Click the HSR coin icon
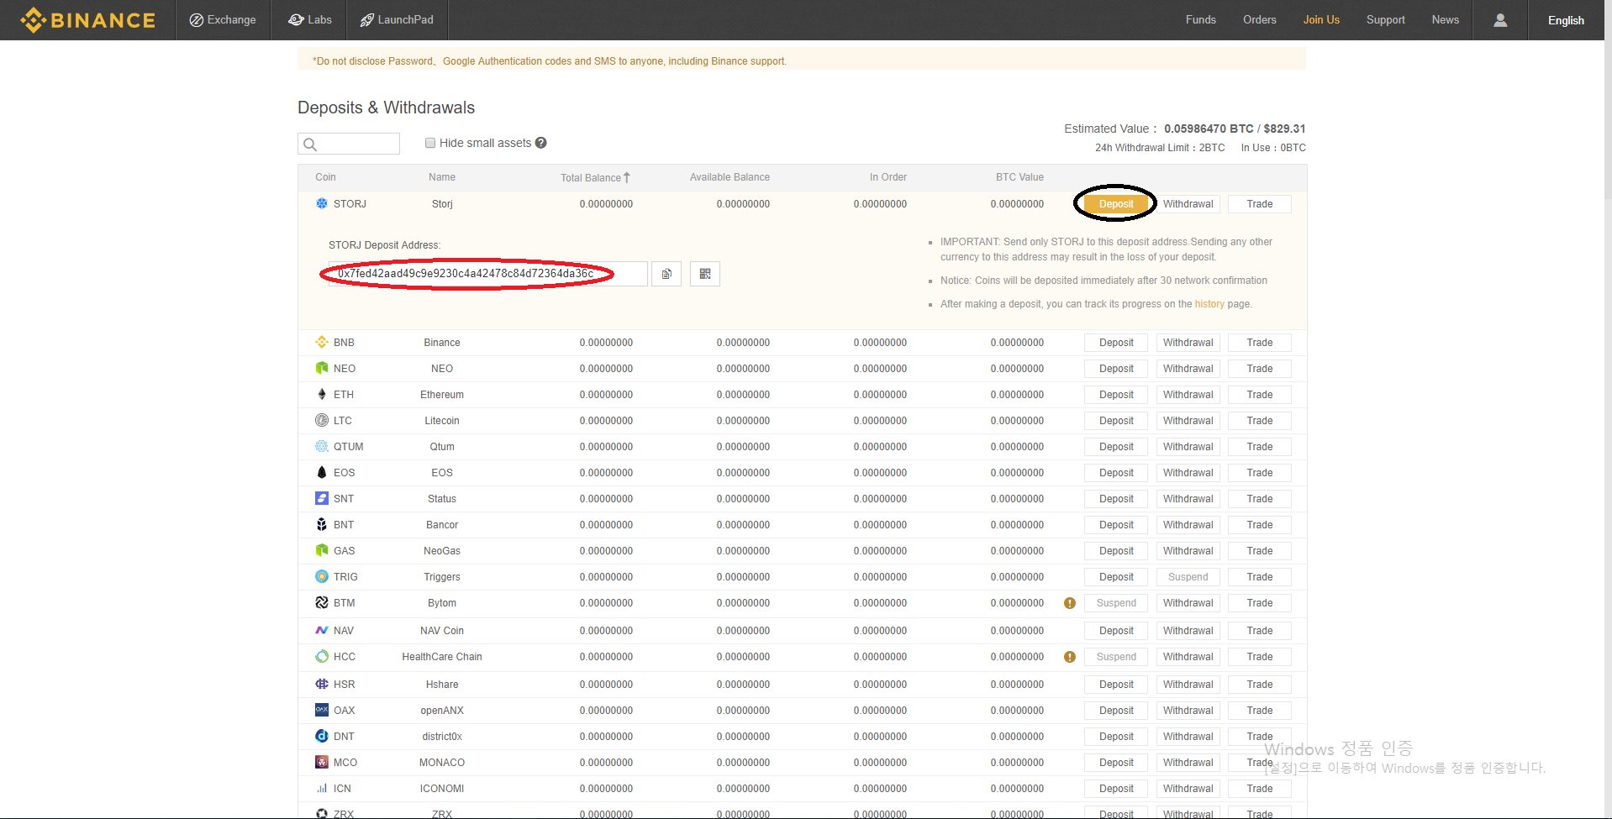 322,684
